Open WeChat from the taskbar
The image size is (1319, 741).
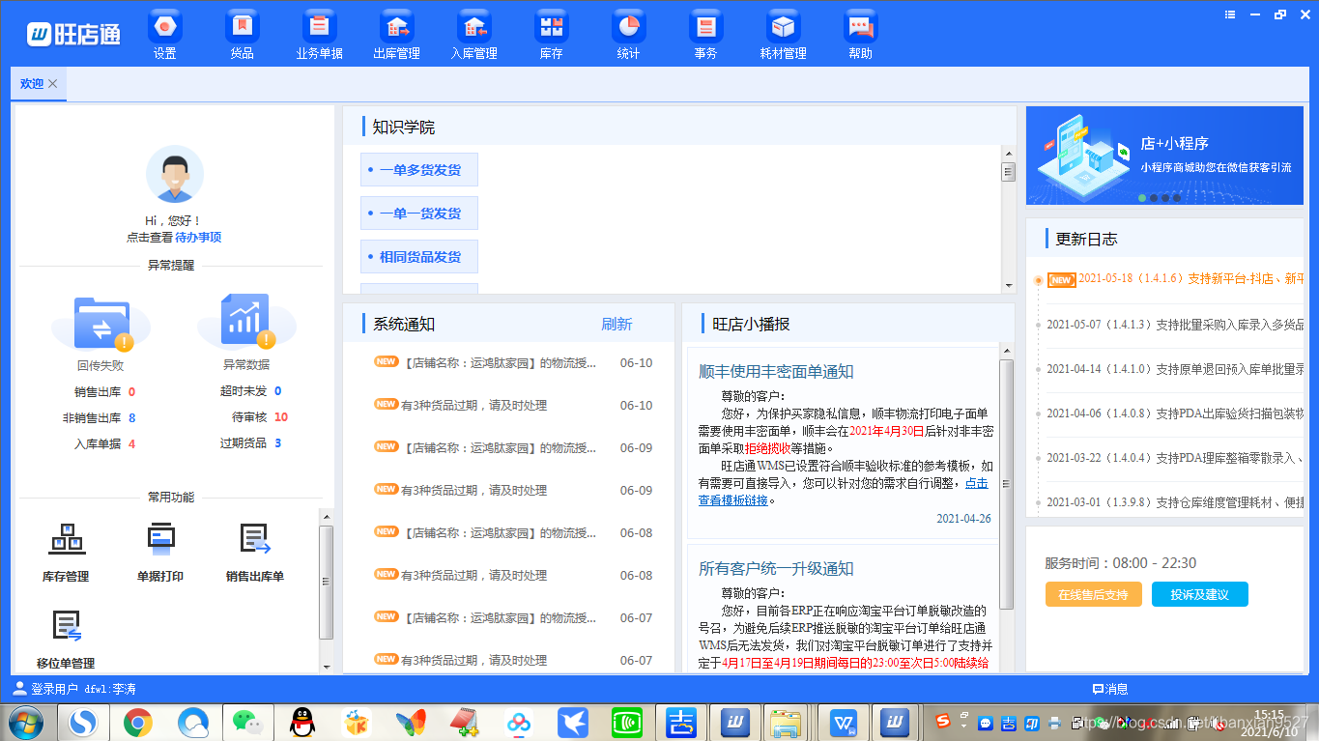248,722
